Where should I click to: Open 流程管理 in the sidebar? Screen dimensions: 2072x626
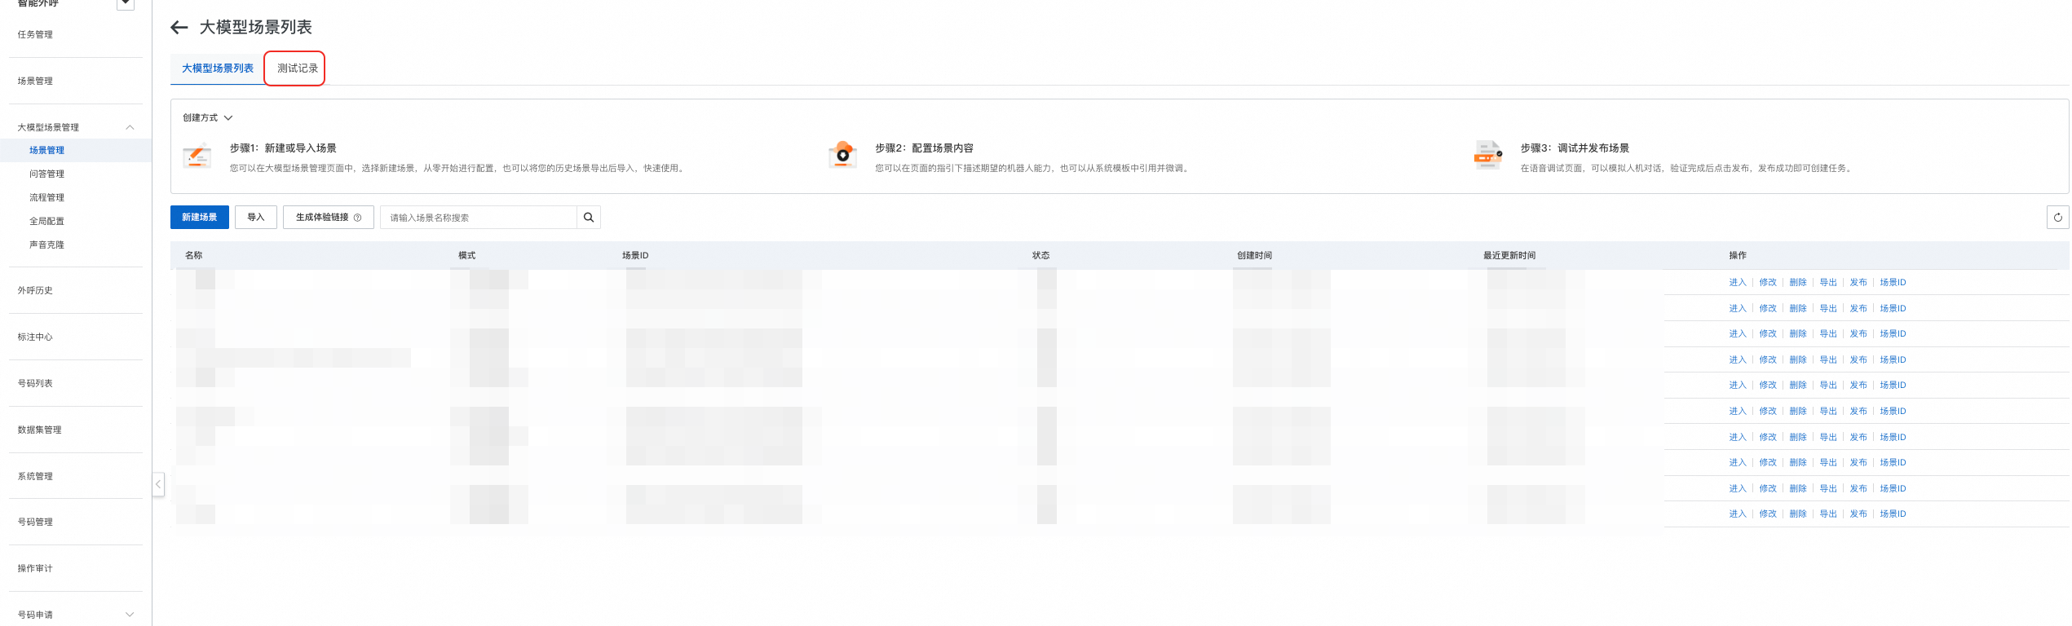click(x=46, y=197)
